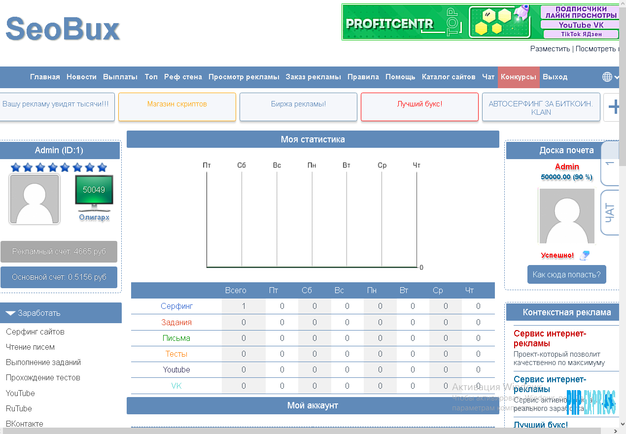Open "ВКонтакте" in the sidebar menu
Viewport: 626px width, 434px height.
(24, 424)
